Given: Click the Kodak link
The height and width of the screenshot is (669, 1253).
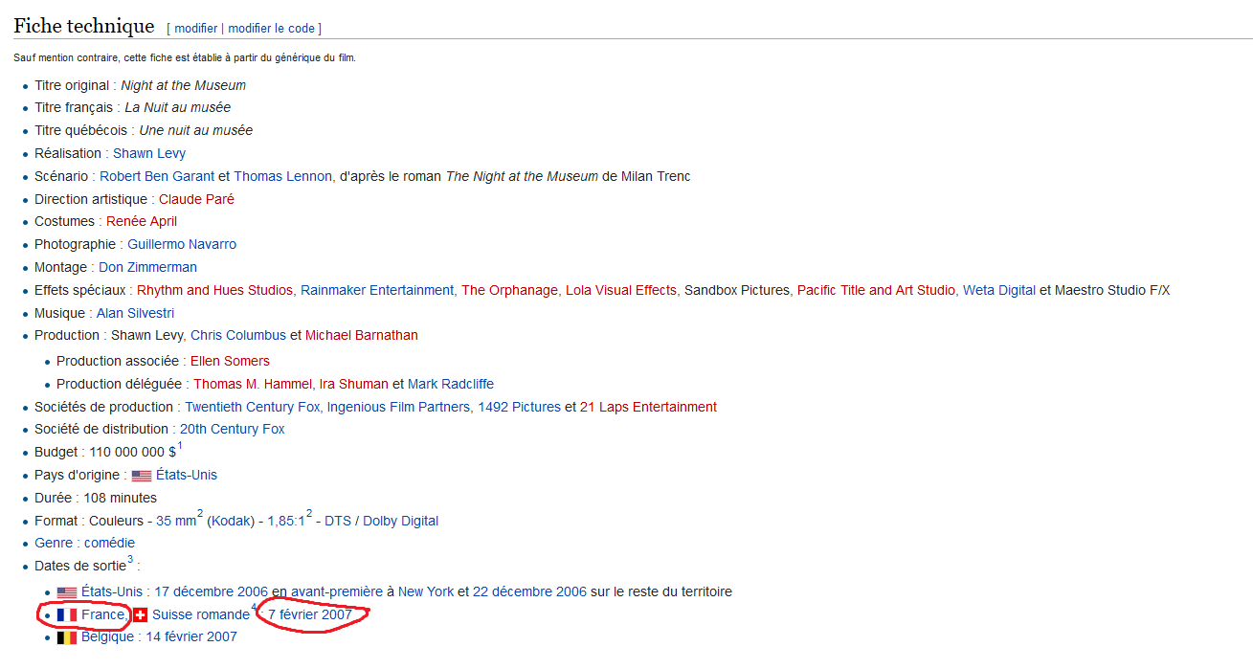Looking at the screenshot, I should click(x=229, y=521).
